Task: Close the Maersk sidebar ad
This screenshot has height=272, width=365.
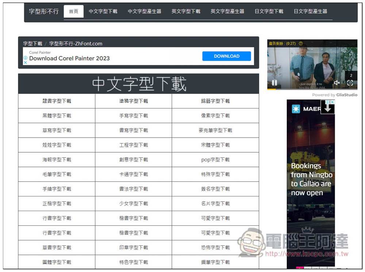Action: click(332, 102)
